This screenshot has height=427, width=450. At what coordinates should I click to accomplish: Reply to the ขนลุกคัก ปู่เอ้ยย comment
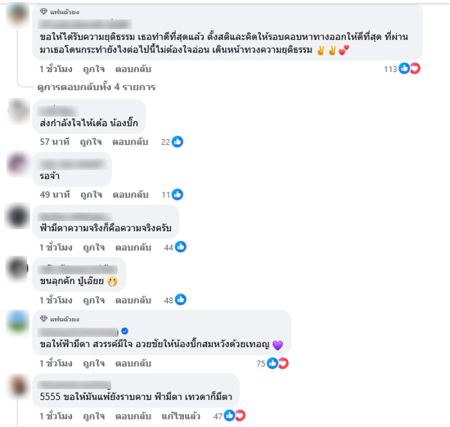pyautogui.click(x=133, y=300)
